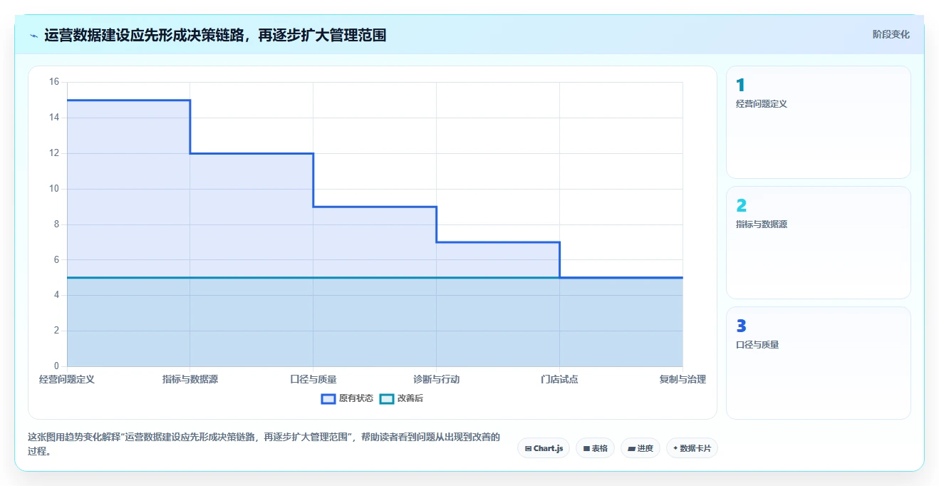The width and height of the screenshot is (939, 486).
Task: Click x-axis label 口径与质量
Action: point(313,379)
